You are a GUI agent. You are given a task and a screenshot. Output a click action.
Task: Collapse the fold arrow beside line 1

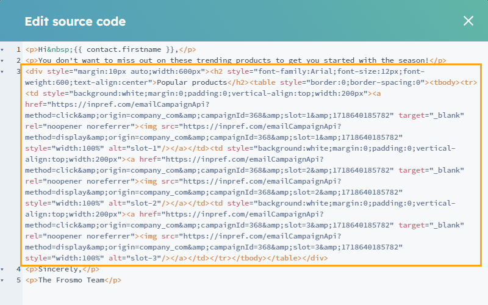[x=2, y=49]
